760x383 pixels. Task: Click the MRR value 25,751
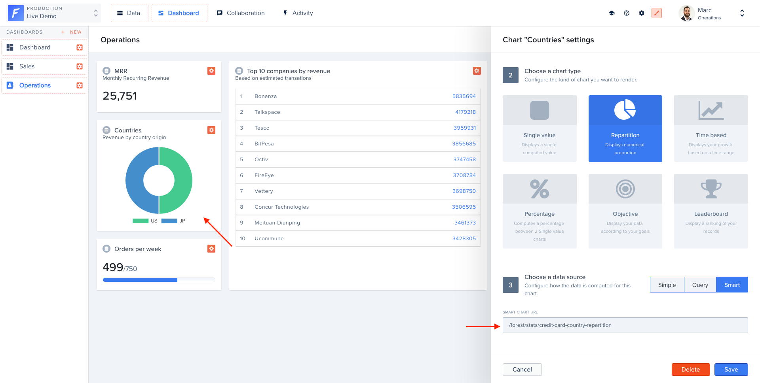(x=120, y=96)
